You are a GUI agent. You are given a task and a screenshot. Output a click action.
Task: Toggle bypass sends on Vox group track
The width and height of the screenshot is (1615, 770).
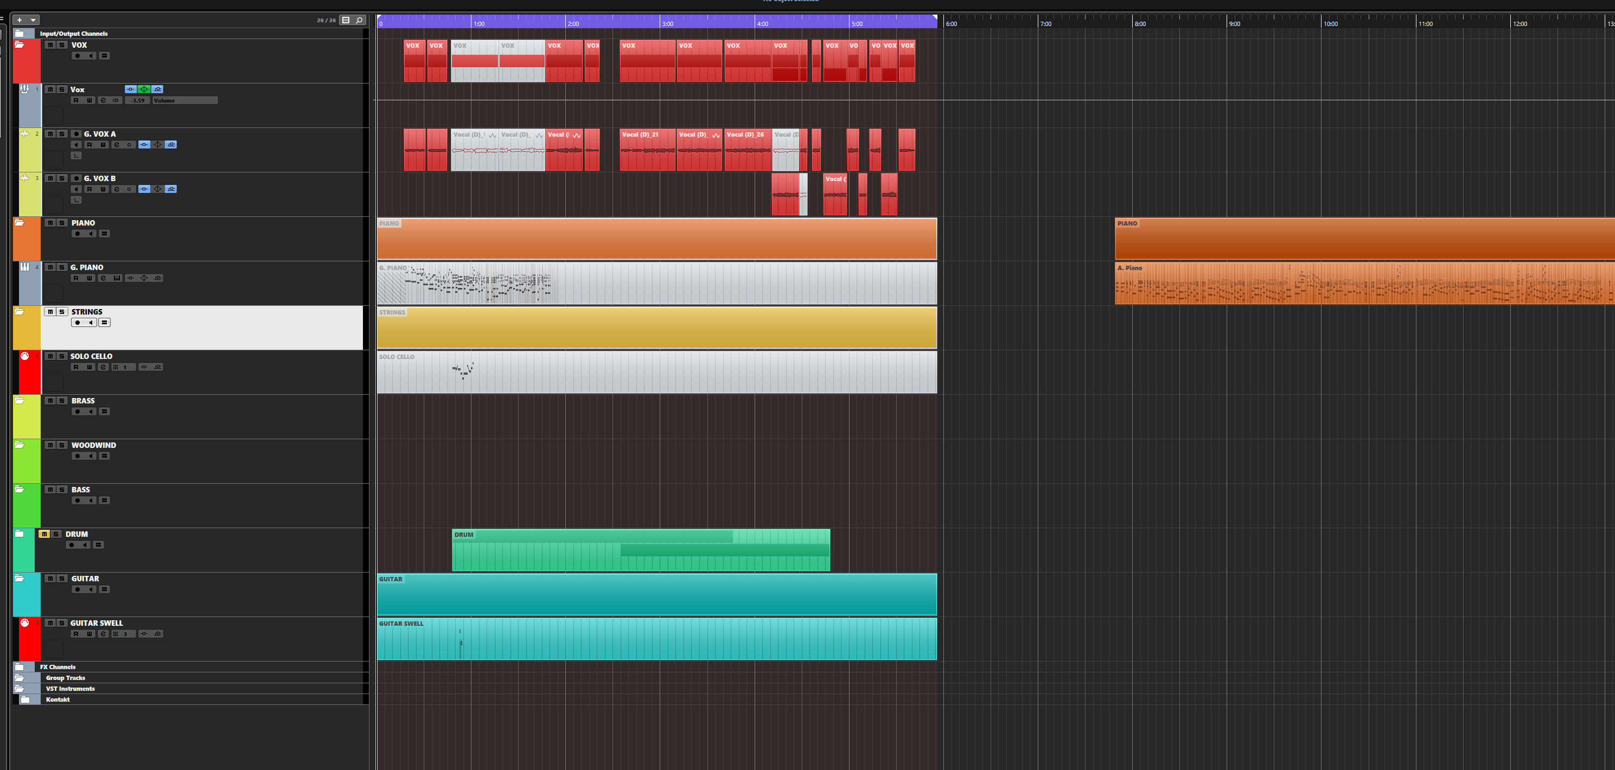click(158, 89)
